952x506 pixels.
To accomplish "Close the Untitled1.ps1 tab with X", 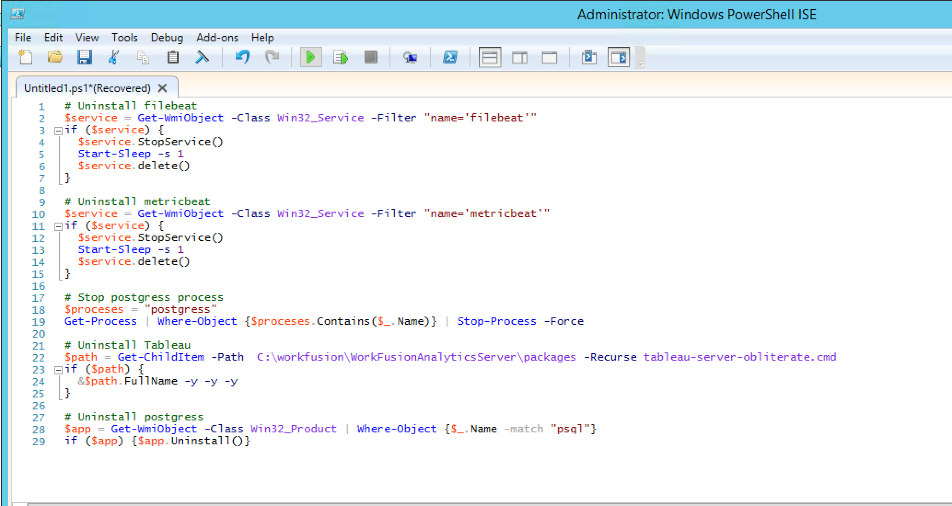I will coord(162,88).
